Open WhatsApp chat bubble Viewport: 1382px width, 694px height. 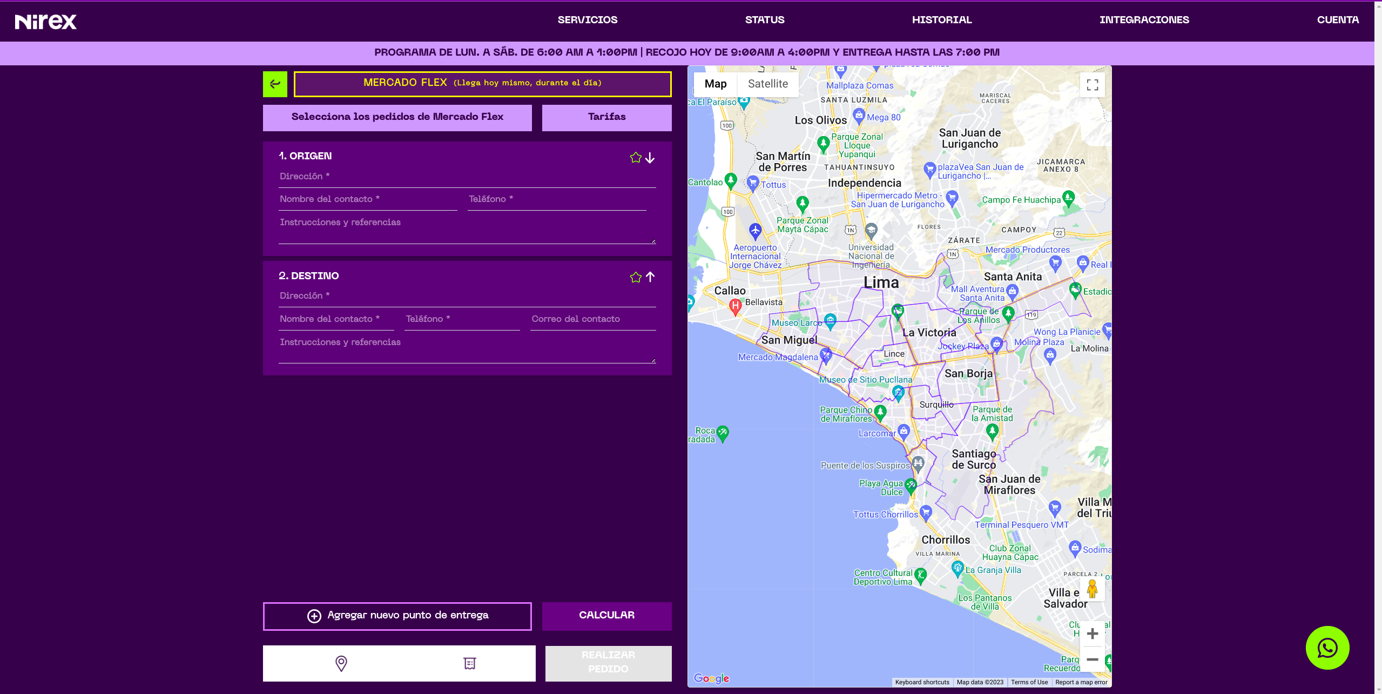pyautogui.click(x=1327, y=648)
